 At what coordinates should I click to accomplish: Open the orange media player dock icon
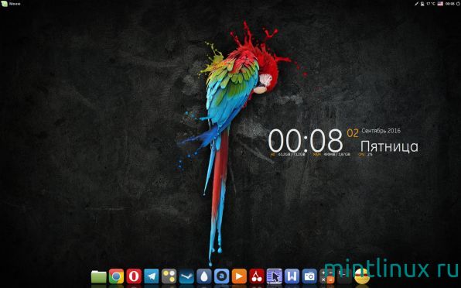click(x=239, y=276)
